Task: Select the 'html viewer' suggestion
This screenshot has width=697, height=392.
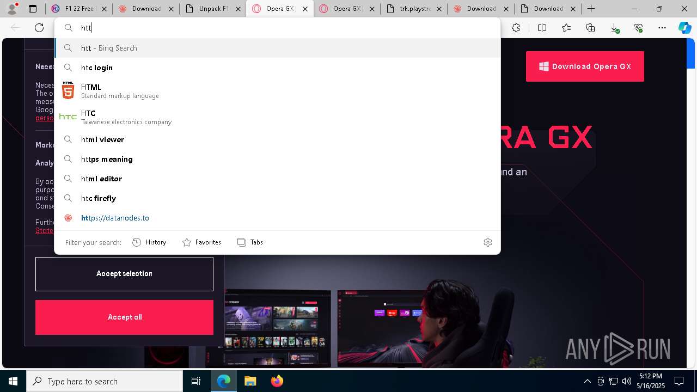Action: click(x=277, y=139)
